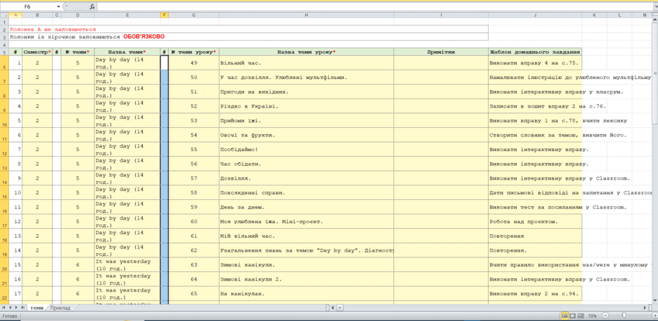Go to first sheet navigation arrow
Image resolution: width=658 pixels, height=321 pixels.
(3, 308)
